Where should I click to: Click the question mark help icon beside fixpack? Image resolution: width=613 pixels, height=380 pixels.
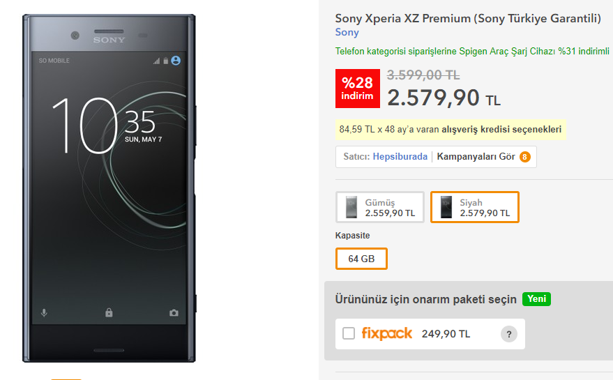pos(508,335)
